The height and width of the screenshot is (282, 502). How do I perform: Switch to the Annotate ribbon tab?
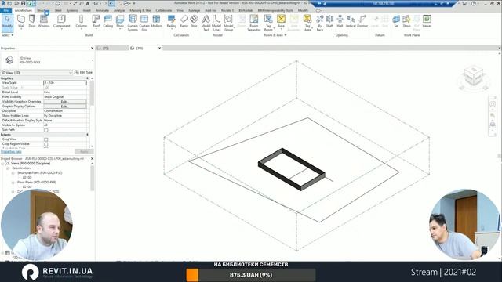tap(103, 10)
